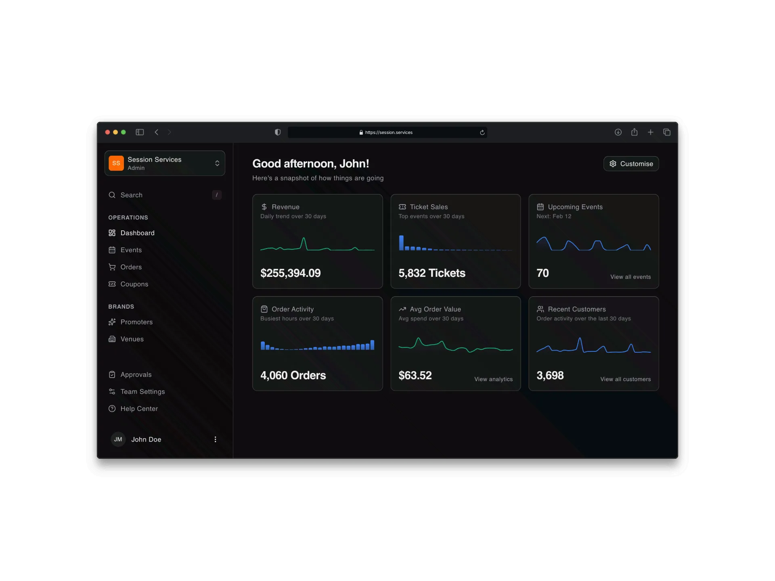Image resolution: width=775 pixels, height=581 pixels.
Task: Expand the Session Services workspace switcher
Action: [x=165, y=163]
